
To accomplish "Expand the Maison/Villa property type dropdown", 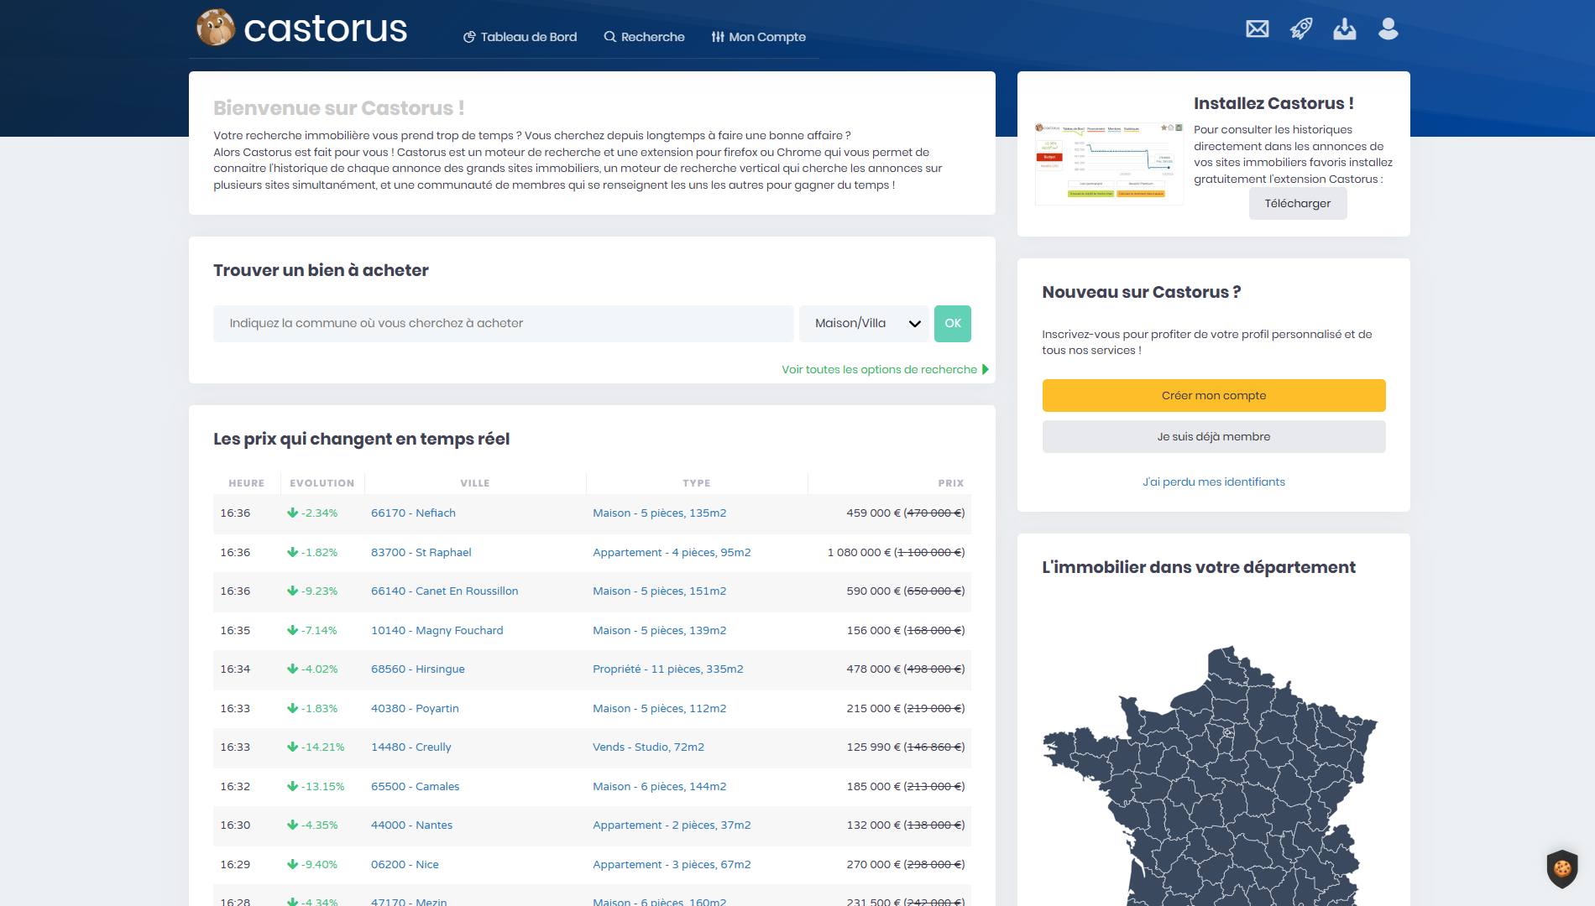I will tap(865, 324).
